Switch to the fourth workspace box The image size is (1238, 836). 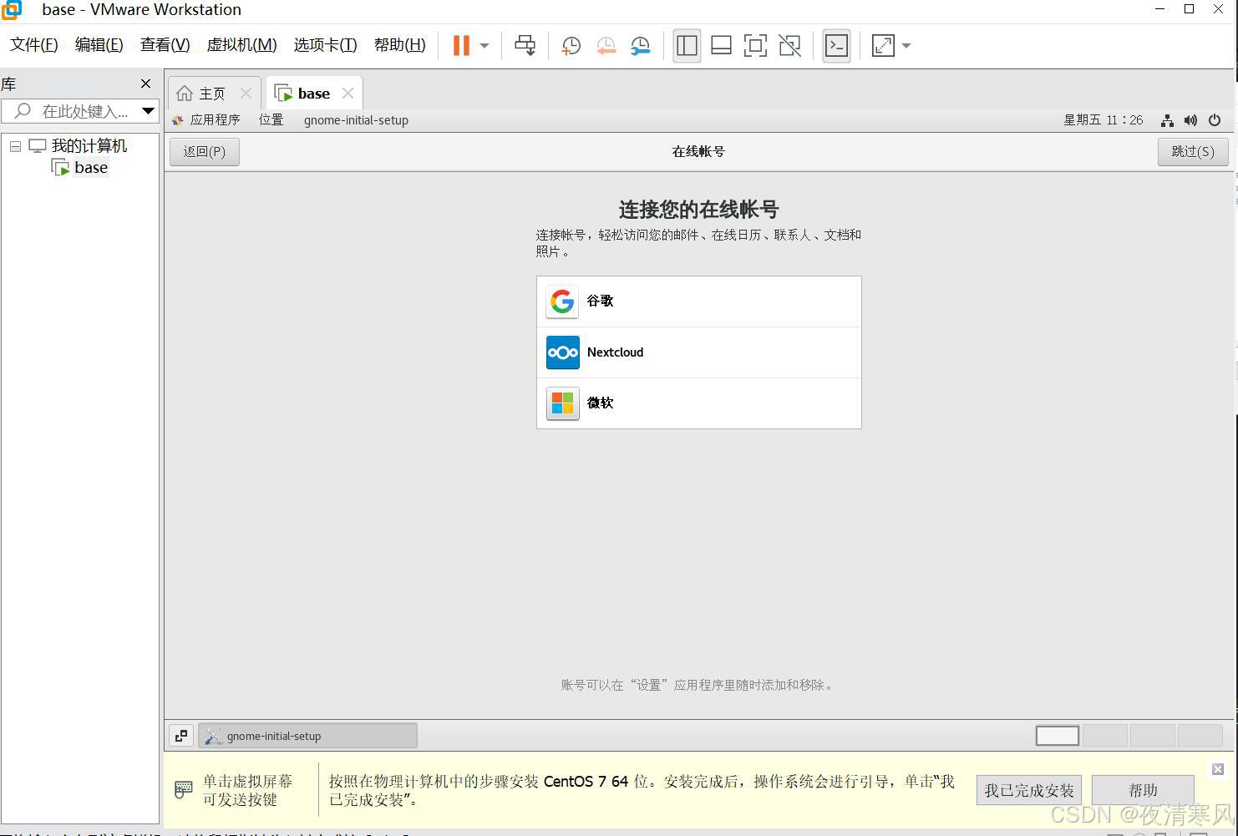click(x=1200, y=736)
